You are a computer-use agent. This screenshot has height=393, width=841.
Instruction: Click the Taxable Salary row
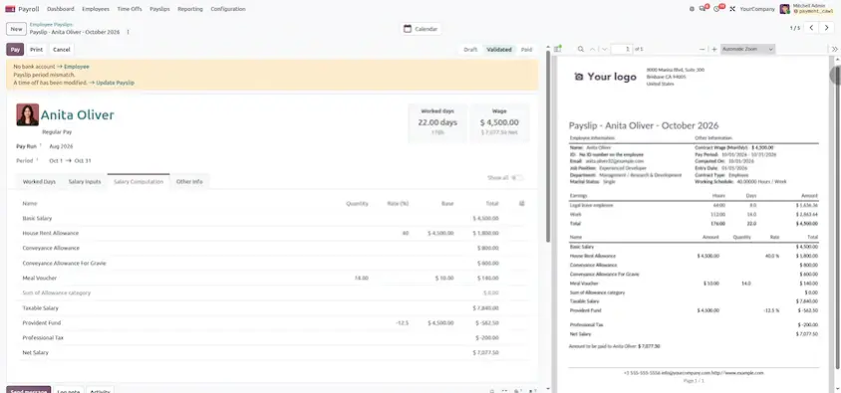274,308
